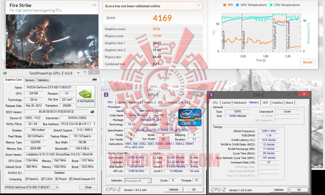
Task: Click the Close button in GPU-Z
Action: pos(88,187)
